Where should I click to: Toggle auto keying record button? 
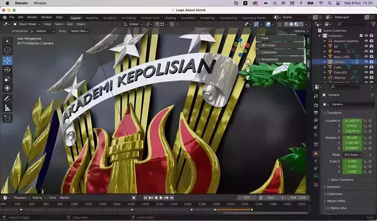click(134, 198)
